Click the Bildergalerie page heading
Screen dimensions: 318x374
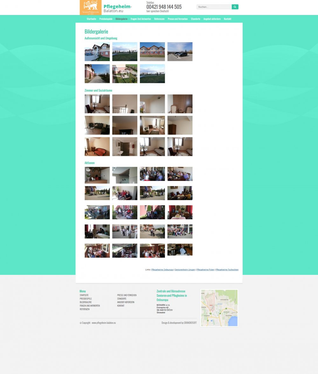pos(96,31)
